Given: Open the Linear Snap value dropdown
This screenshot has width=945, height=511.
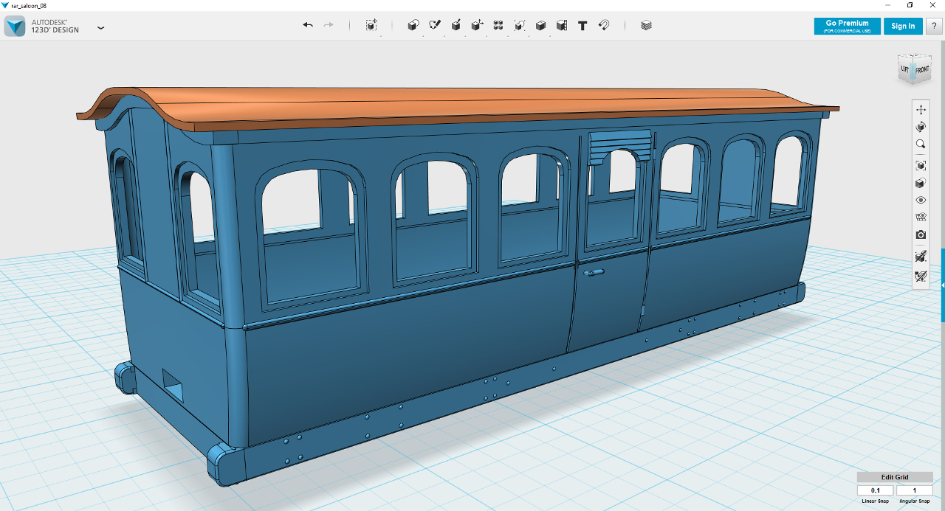Looking at the screenshot, I should 876,490.
